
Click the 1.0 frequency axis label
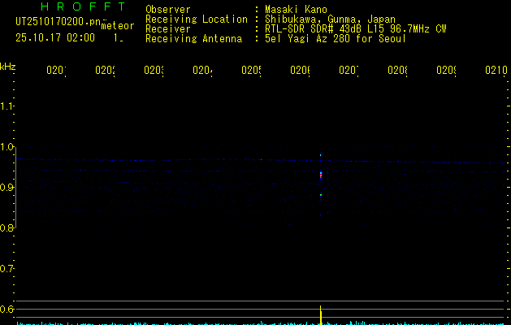7,147
